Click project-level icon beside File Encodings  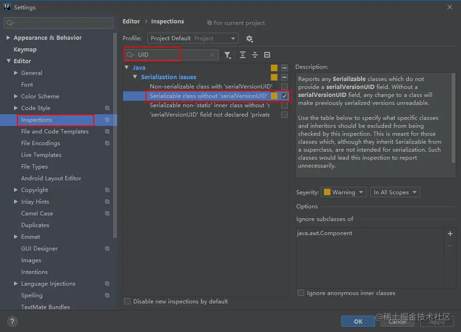[108, 143]
